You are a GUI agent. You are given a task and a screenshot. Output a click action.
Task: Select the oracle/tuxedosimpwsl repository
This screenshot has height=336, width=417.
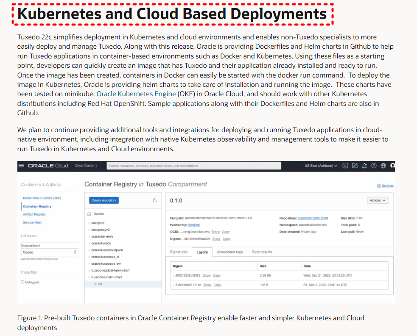[x=107, y=250]
